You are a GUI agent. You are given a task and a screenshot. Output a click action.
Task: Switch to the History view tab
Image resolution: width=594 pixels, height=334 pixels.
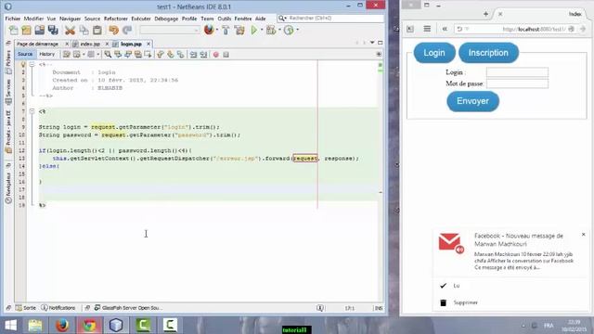[47, 54]
